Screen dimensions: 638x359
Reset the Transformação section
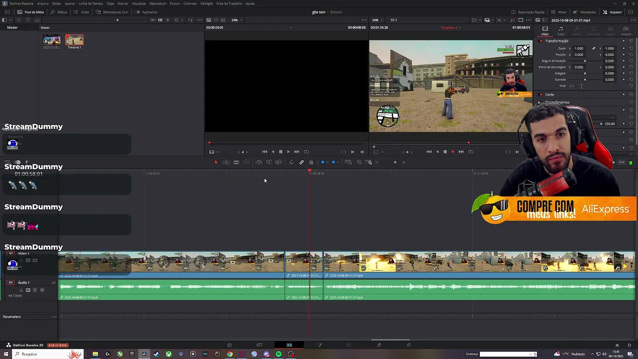point(631,41)
